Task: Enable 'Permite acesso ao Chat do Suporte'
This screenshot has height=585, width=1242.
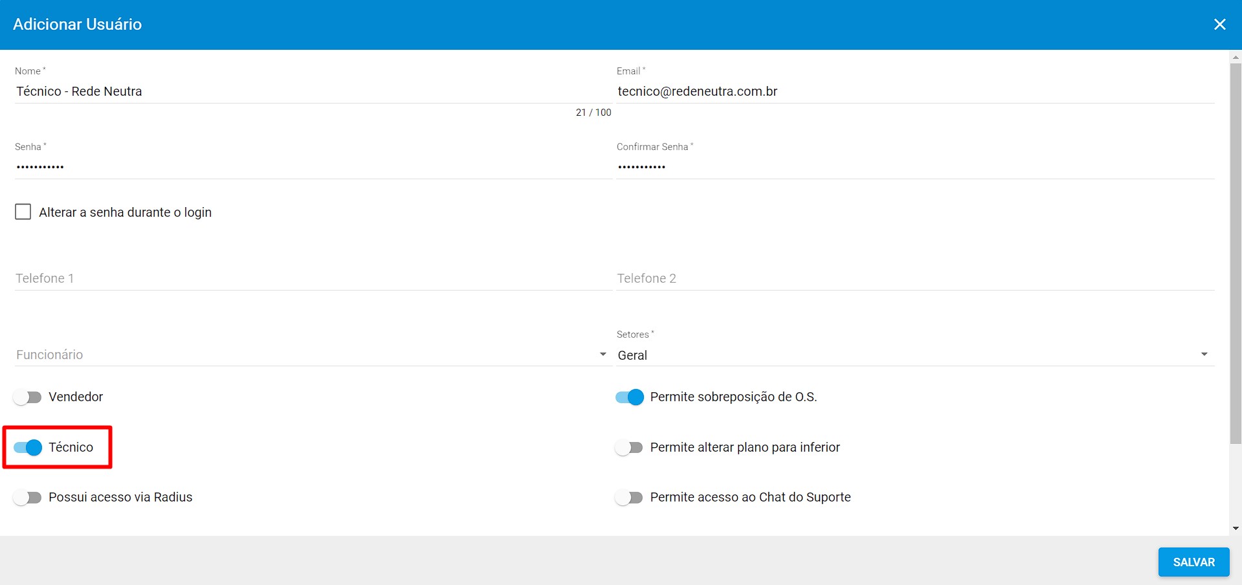Action: point(629,498)
